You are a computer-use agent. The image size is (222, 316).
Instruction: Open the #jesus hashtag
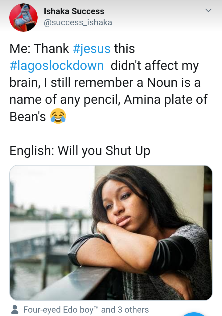click(92, 49)
